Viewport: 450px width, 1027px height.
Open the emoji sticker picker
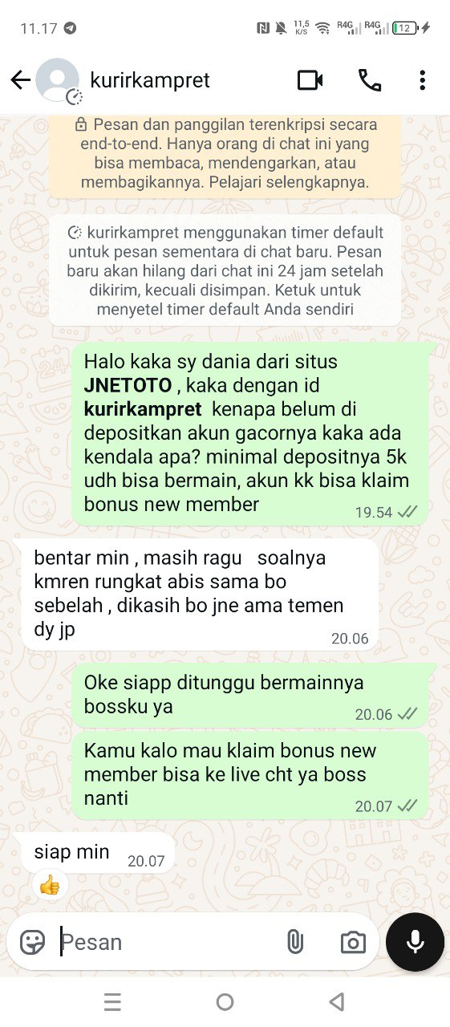click(x=33, y=942)
